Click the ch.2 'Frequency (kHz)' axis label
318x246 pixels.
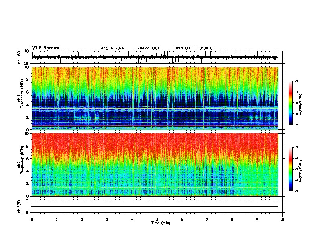(x=22, y=160)
